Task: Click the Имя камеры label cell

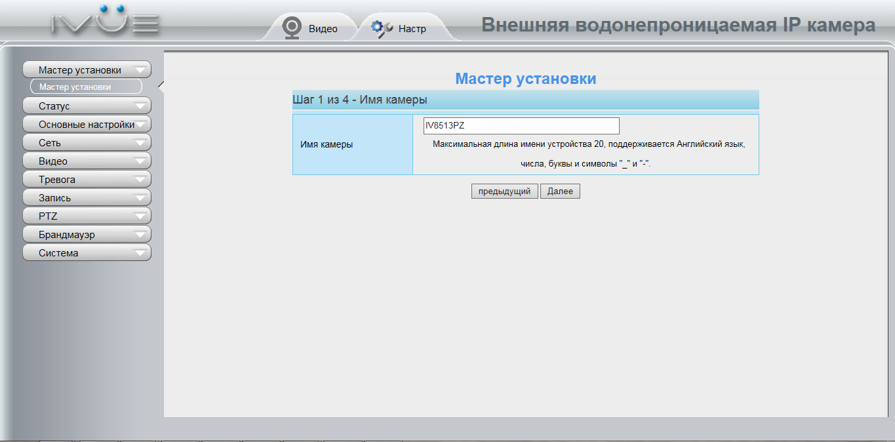Action: pyautogui.click(x=353, y=144)
